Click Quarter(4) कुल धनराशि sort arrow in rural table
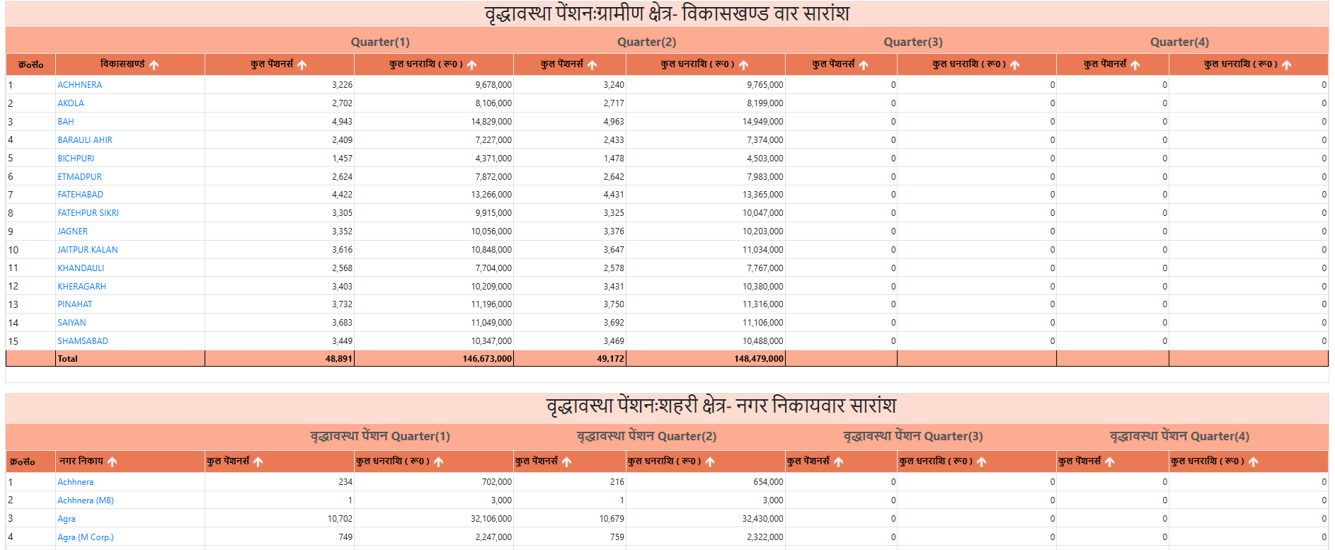This screenshot has width=1335, height=550. coord(1287,65)
